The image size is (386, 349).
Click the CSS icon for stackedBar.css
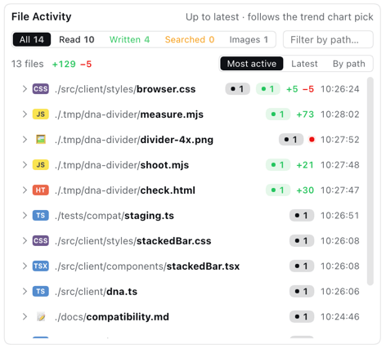(41, 241)
